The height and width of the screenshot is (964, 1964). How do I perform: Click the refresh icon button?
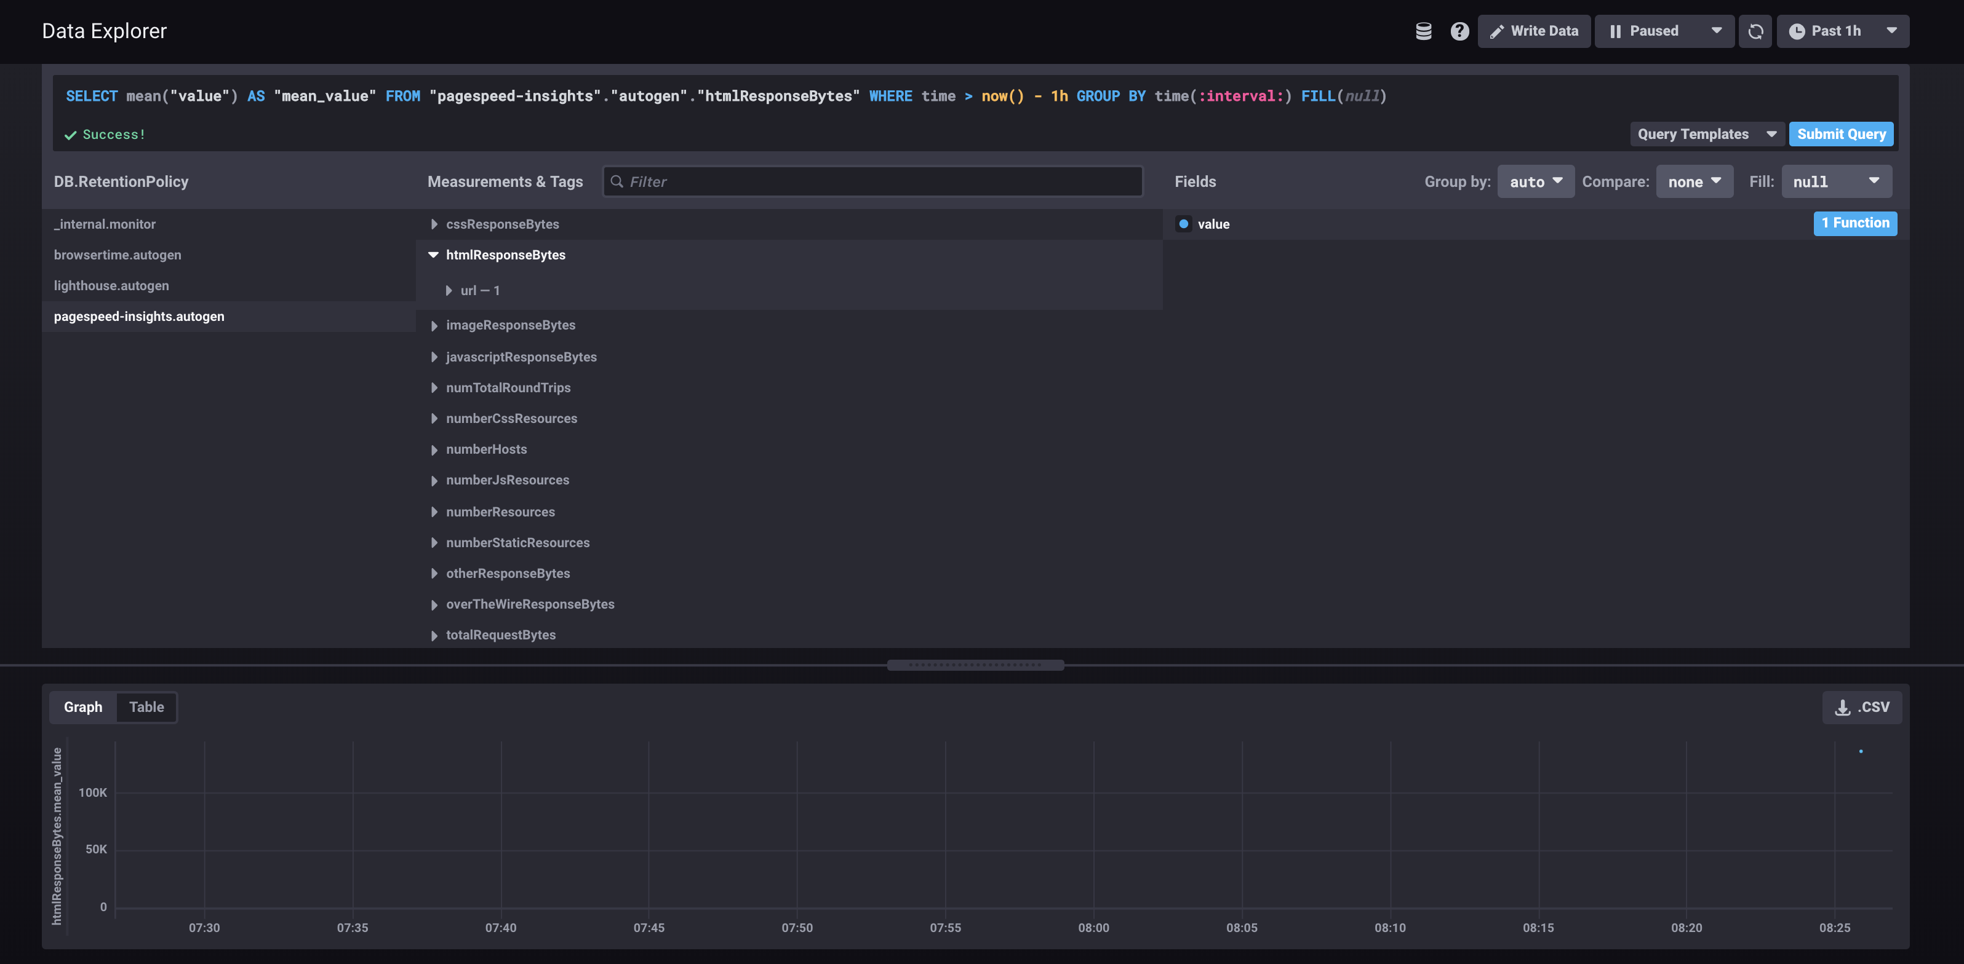click(x=1755, y=31)
